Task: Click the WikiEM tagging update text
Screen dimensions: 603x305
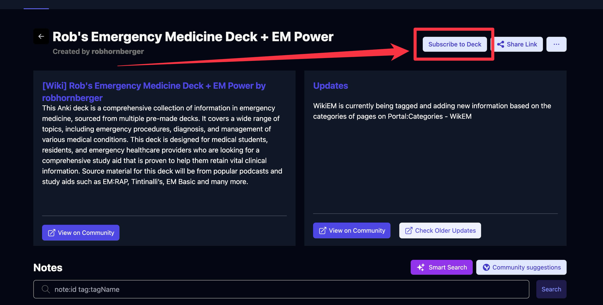Action: point(432,111)
